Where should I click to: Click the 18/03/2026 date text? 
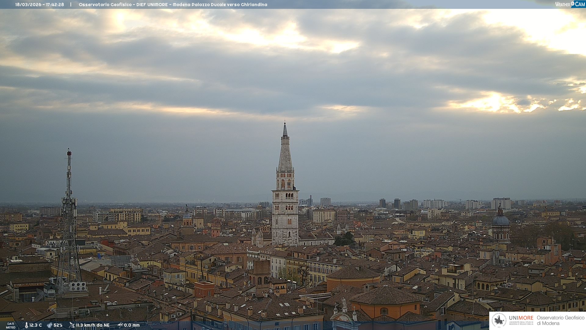[28, 5]
